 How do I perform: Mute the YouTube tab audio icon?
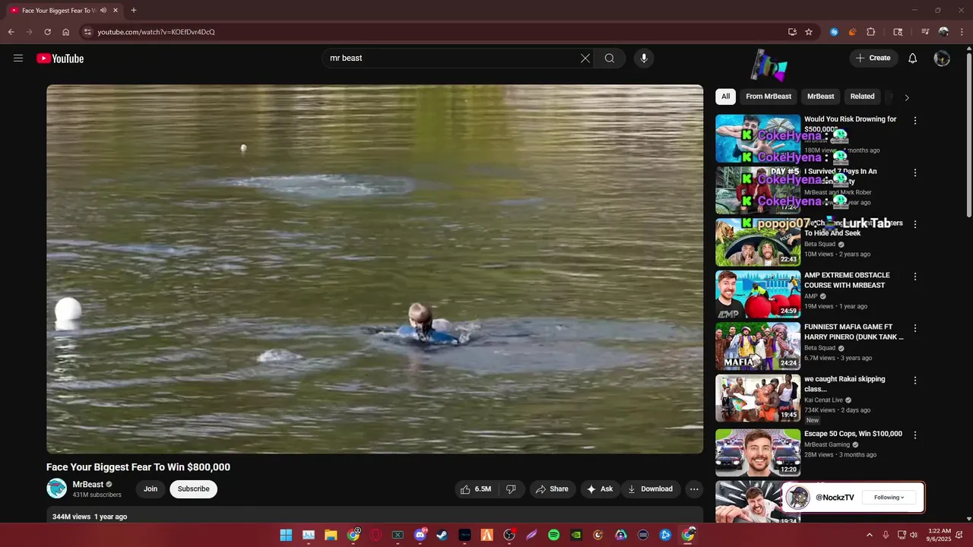[103, 11]
